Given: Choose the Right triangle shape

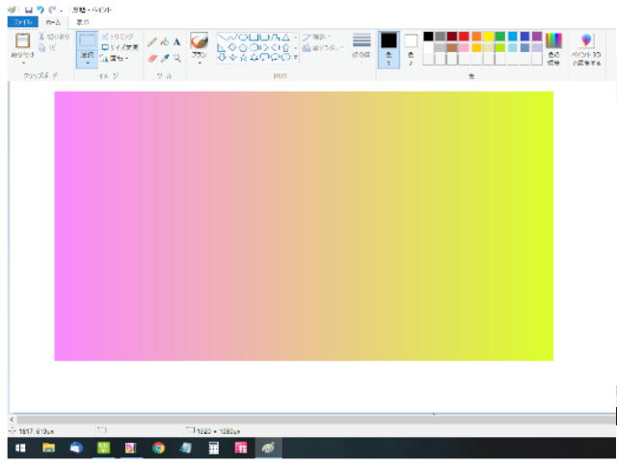Looking at the screenshot, I should [223, 47].
